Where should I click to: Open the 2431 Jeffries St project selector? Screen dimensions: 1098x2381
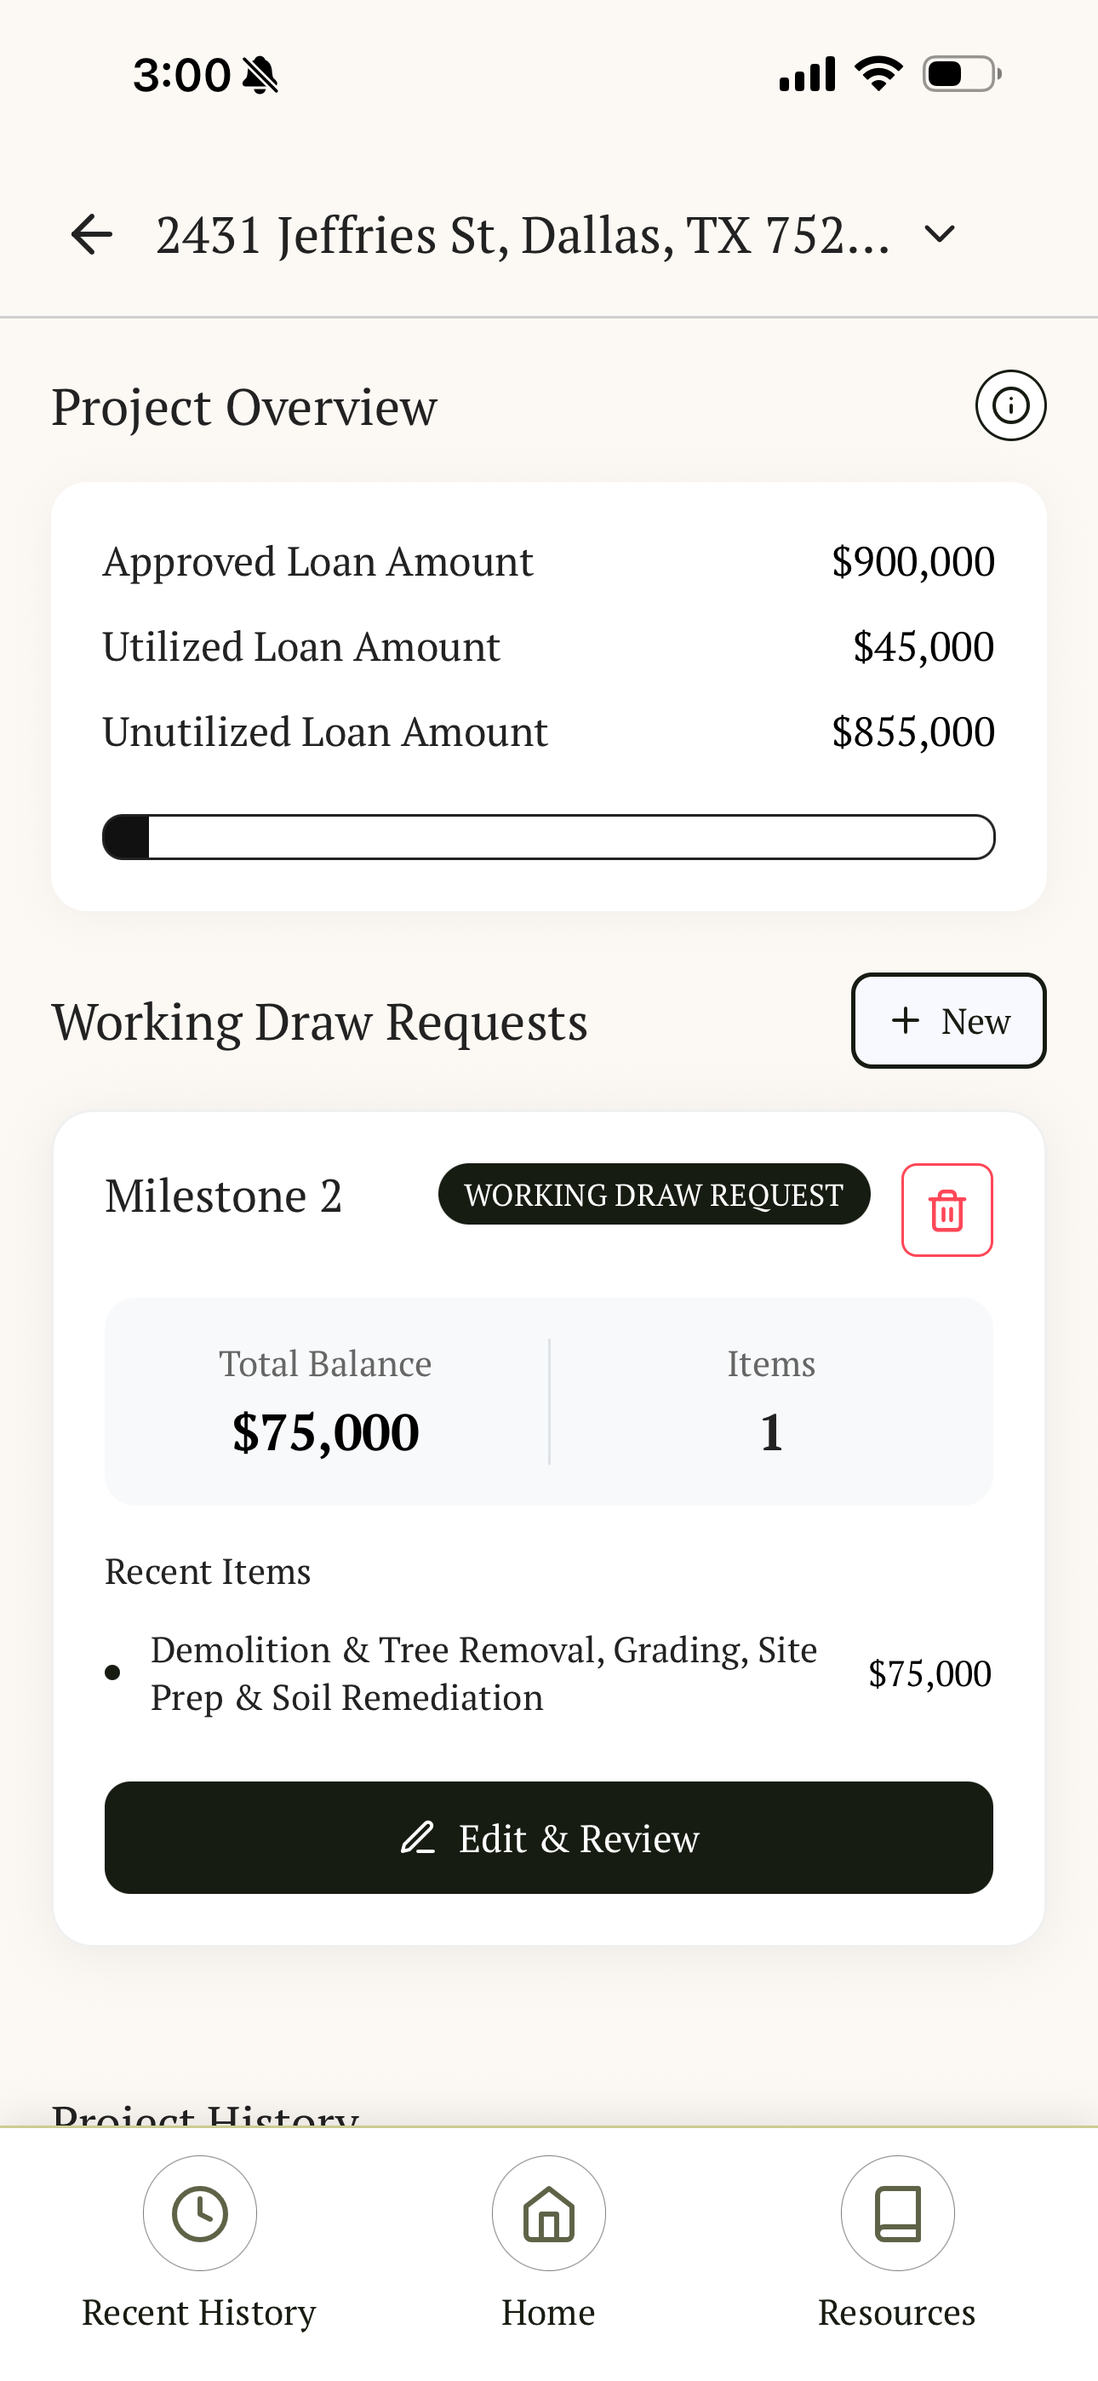pyautogui.click(x=523, y=235)
